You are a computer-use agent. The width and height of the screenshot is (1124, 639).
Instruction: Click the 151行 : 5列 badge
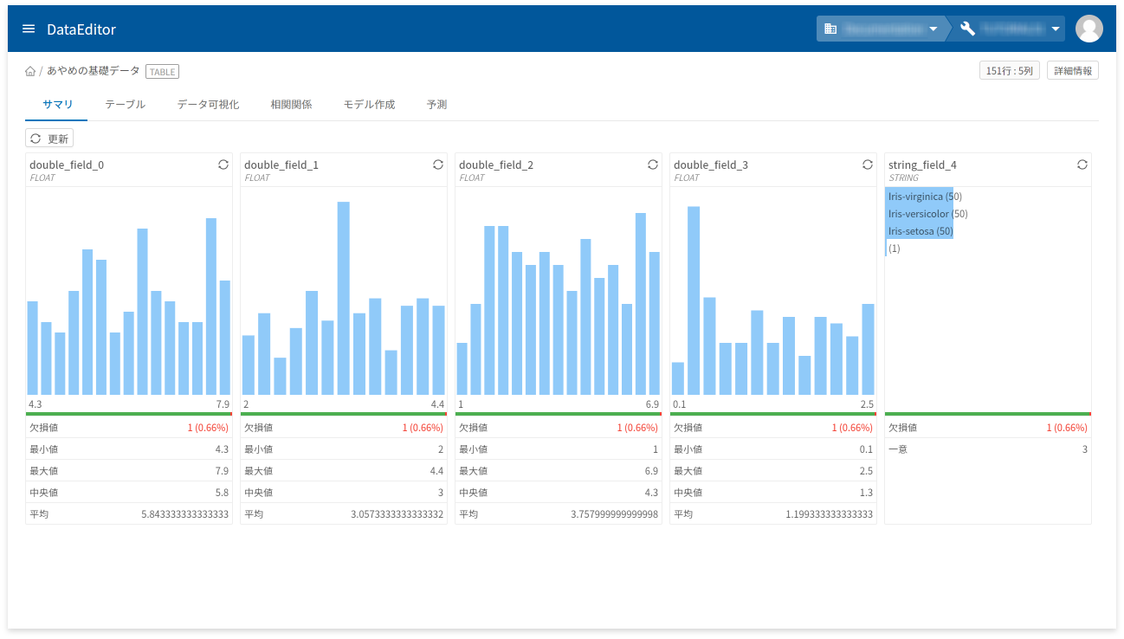[1010, 71]
